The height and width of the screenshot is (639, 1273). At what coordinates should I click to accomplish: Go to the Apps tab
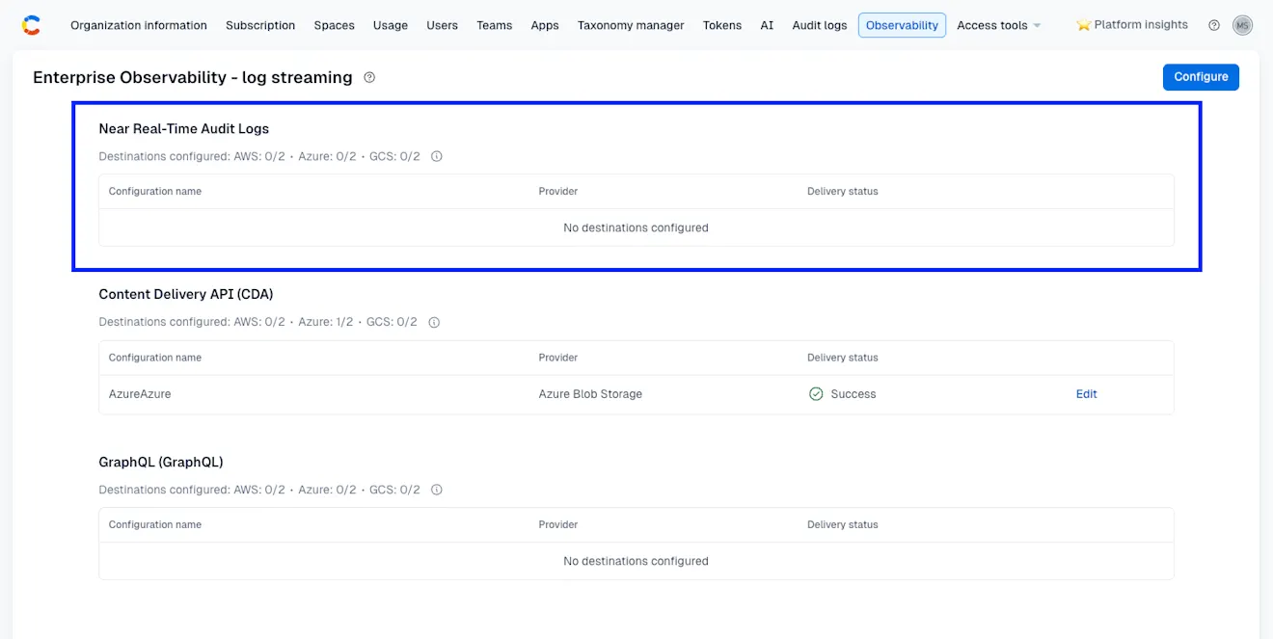pos(545,25)
